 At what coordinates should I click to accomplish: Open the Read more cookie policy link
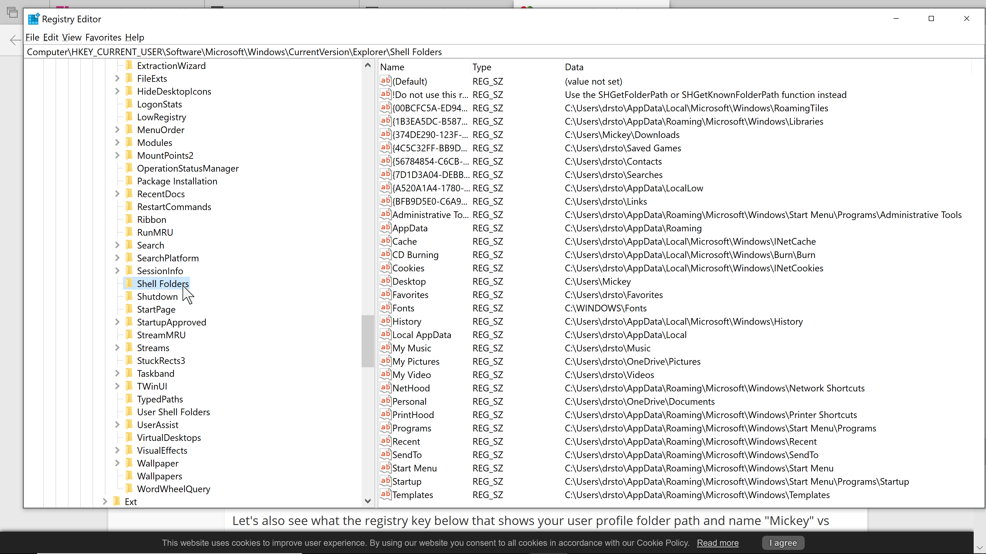coord(718,543)
